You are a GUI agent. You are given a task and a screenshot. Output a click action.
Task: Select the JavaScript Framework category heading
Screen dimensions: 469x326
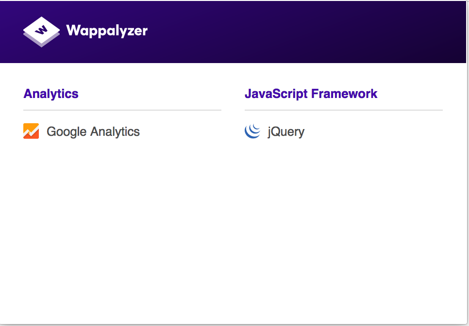pos(311,94)
